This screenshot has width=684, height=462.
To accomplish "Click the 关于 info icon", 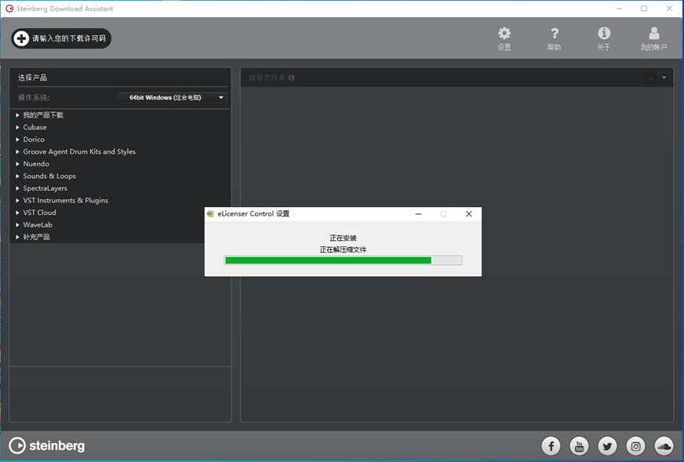I will tap(604, 34).
